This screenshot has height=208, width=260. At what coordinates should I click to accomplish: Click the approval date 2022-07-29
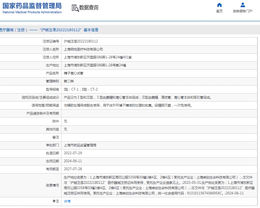[x=73, y=153]
